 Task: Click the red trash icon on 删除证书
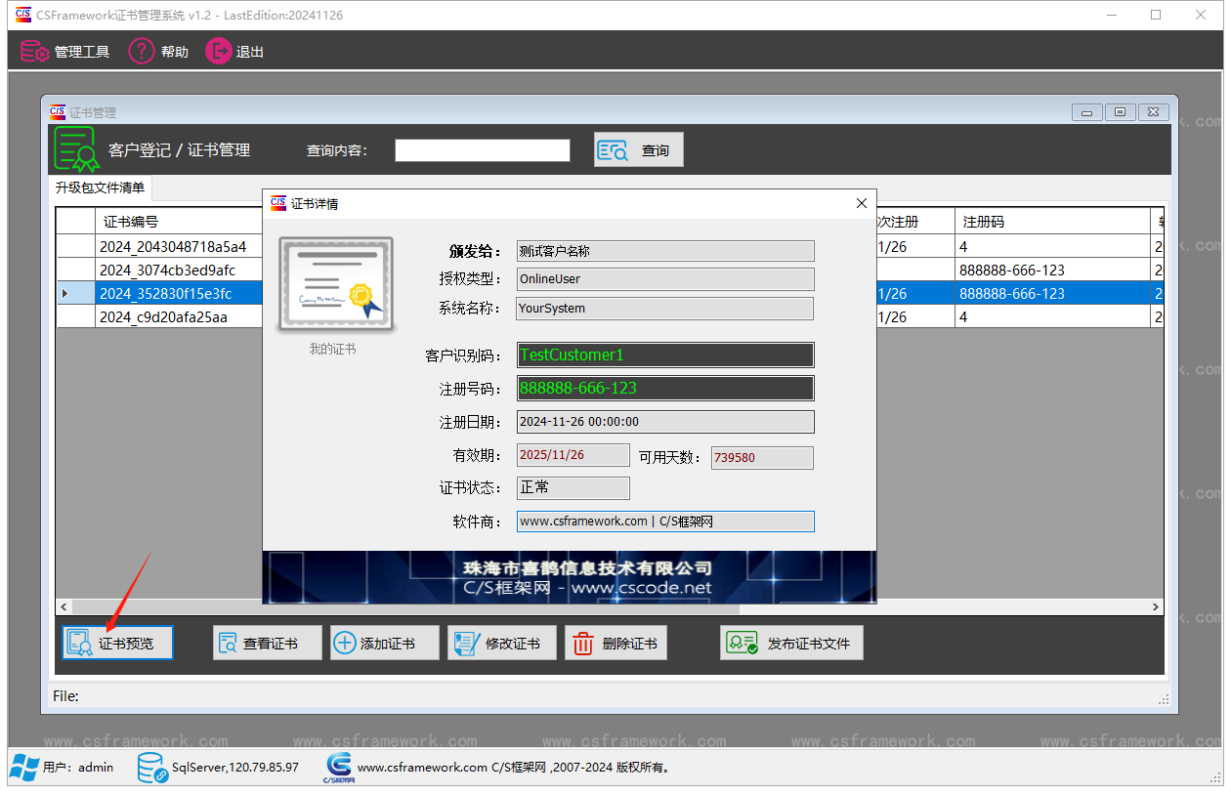(583, 643)
